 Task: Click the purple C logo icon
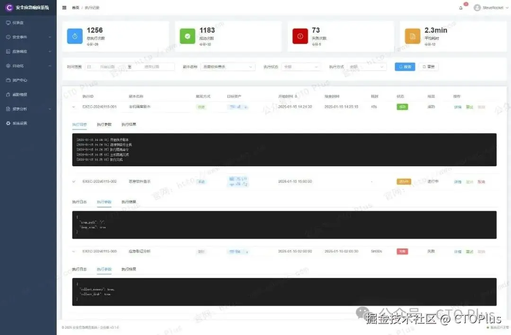click(9, 8)
